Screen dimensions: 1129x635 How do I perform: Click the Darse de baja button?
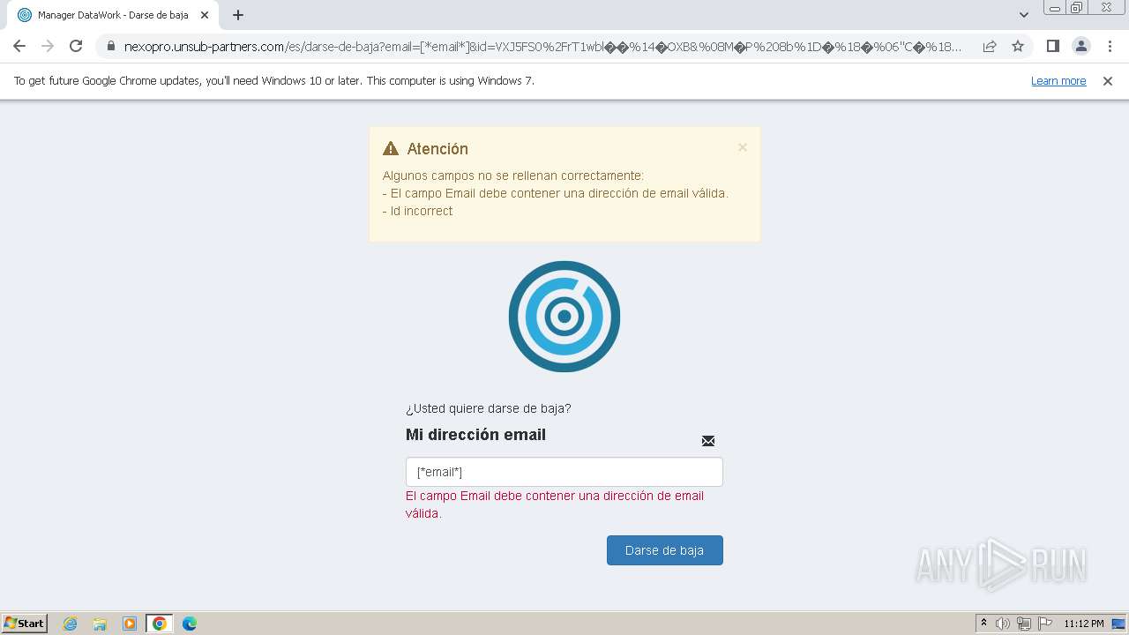tap(665, 550)
